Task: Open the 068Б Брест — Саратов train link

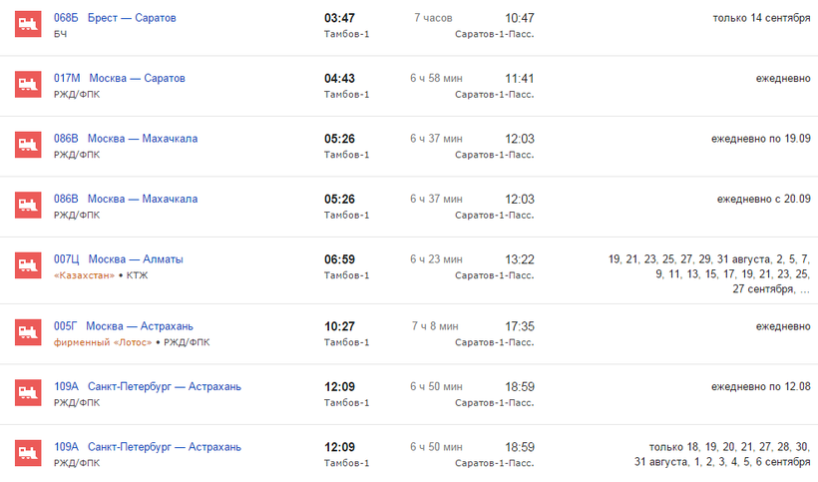Action: (x=115, y=18)
